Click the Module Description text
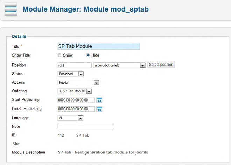The image size is (231, 165). click(103, 152)
